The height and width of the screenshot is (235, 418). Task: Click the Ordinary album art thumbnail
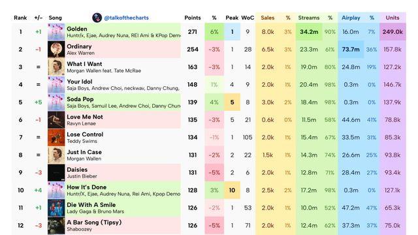click(56, 50)
